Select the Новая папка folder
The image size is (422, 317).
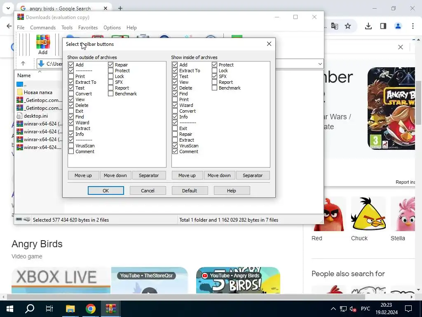click(38, 92)
